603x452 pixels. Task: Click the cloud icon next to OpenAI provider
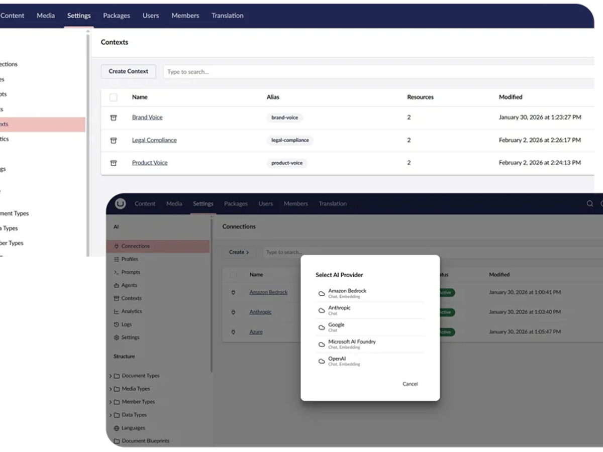tap(322, 361)
